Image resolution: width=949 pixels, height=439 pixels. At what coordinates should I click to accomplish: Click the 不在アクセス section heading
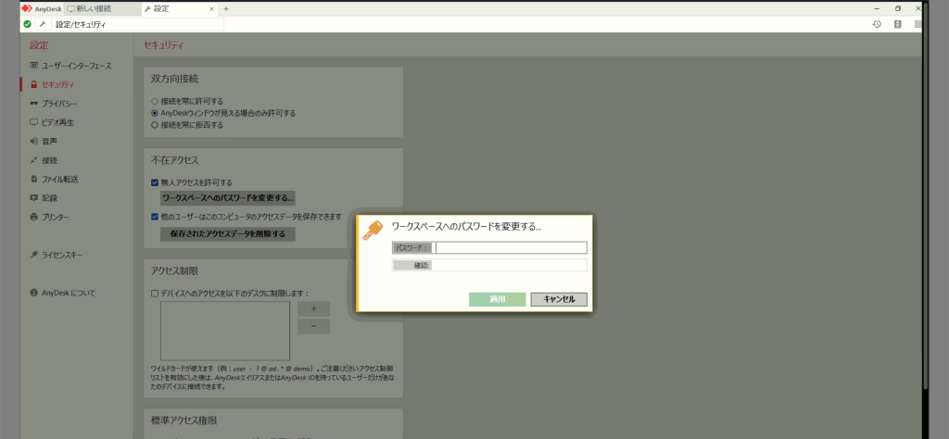(175, 160)
